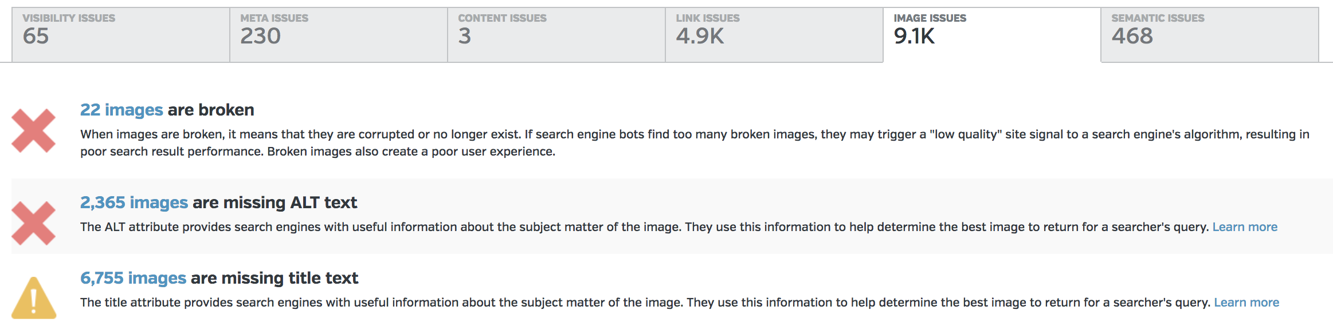Click the 'are broken' heading text
Image resolution: width=1333 pixels, height=326 pixels.
coord(211,110)
